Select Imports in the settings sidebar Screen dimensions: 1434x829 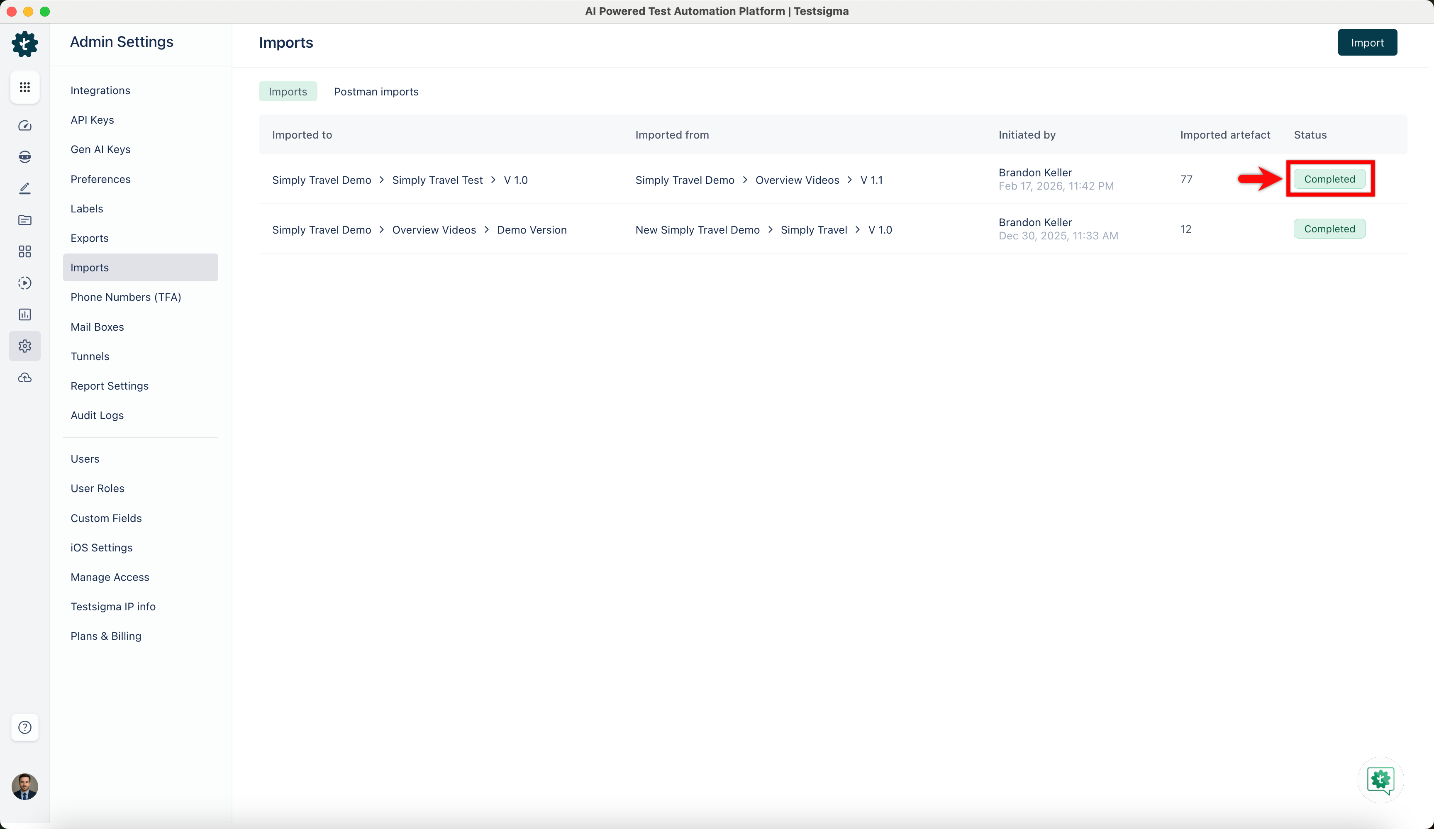click(x=141, y=268)
